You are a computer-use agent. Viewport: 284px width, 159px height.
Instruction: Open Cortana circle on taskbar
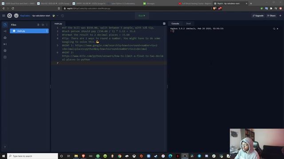pyautogui.click(x=61, y=156)
